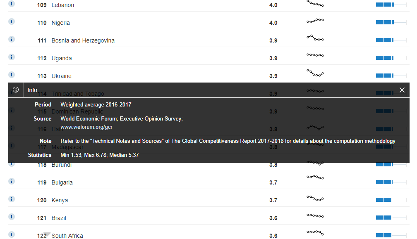Image resolution: width=417 pixels, height=239 pixels.
Task: Click the trend sparkline for Ukraine
Action: (x=315, y=73)
